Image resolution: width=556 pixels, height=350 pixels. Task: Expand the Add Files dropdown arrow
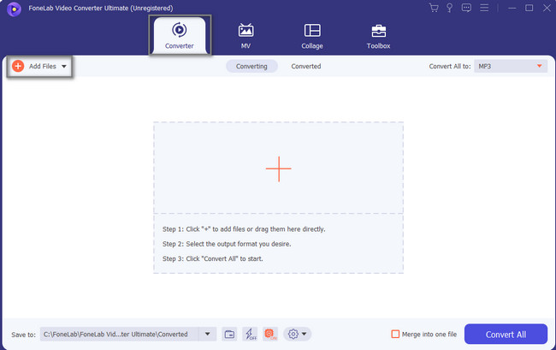pos(64,66)
